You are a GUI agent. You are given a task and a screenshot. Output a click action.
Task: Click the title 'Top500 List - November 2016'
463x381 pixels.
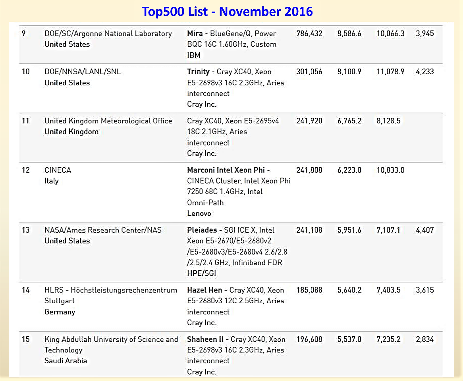[227, 11]
